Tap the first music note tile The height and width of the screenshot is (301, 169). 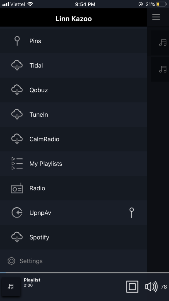tap(160, 43)
